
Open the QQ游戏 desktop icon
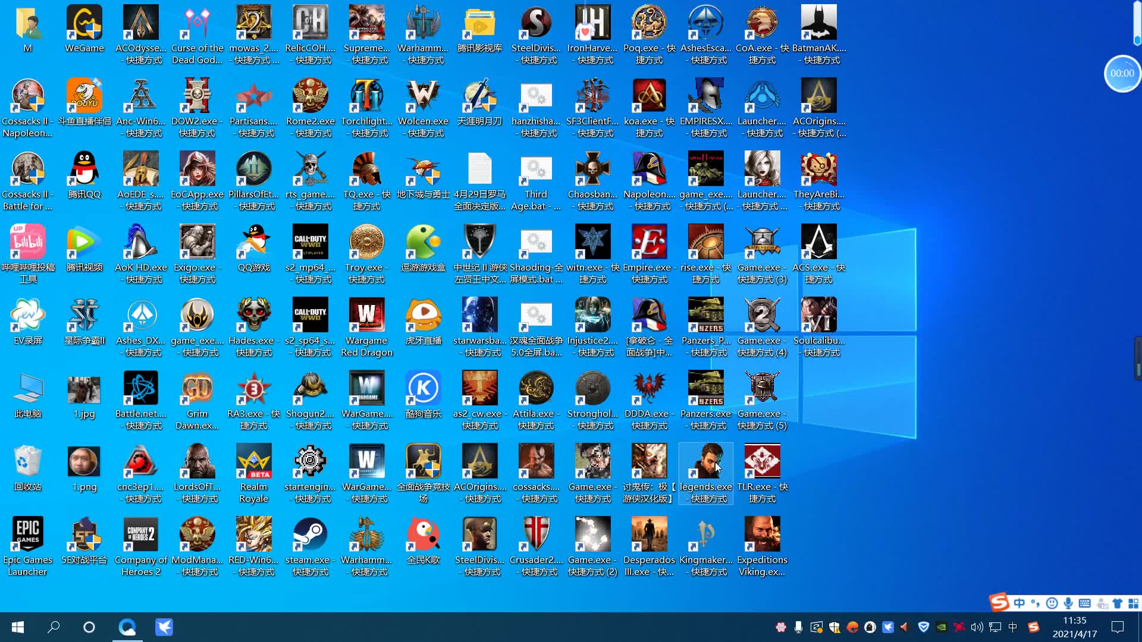click(254, 248)
